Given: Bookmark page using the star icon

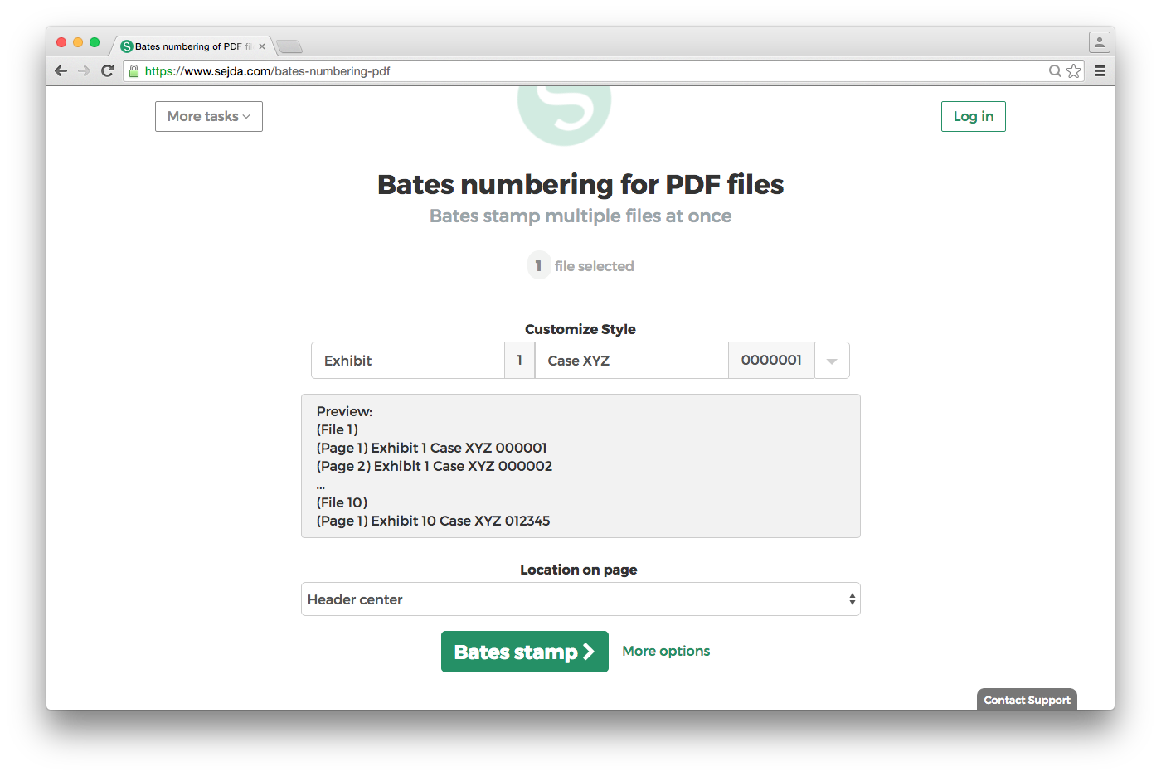Looking at the screenshot, I should point(1074,71).
